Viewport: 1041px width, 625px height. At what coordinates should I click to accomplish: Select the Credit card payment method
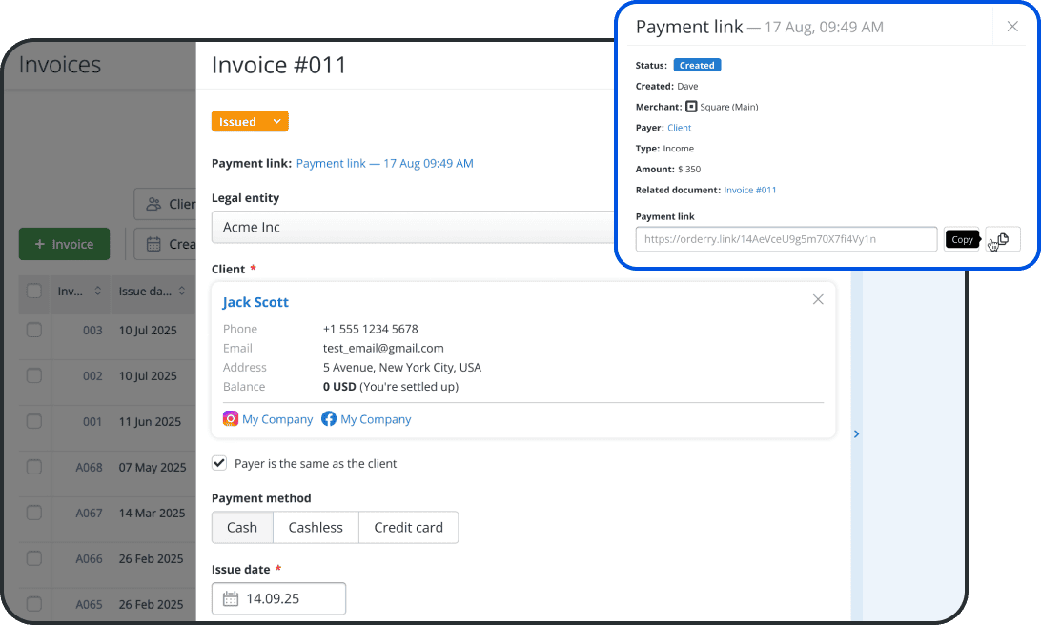408,527
